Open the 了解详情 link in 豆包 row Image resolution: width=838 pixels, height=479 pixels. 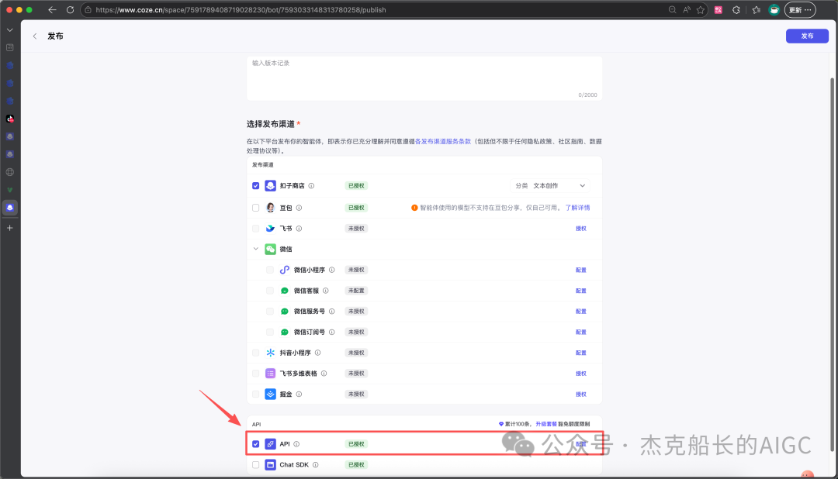coord(577,208)
